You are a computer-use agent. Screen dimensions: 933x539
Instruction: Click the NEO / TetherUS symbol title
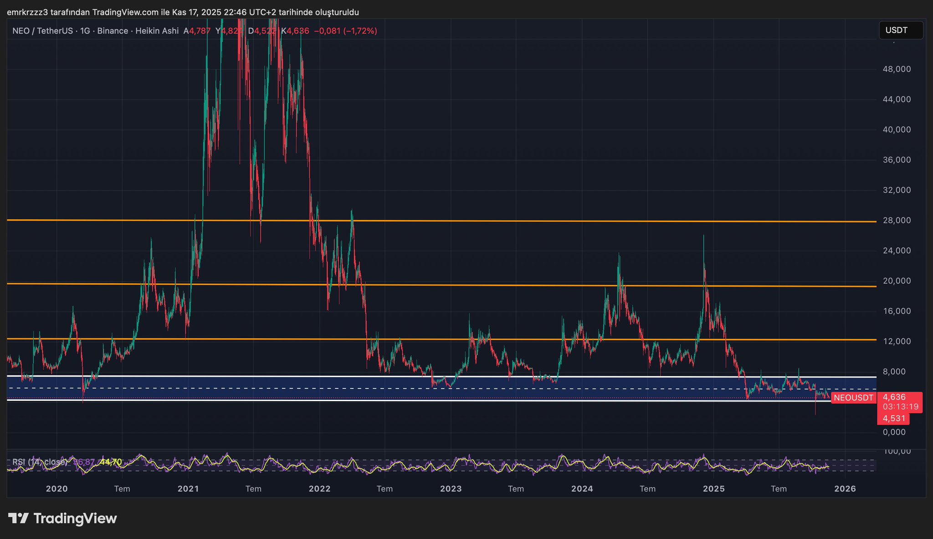pyautogui.click(x=42, y=31)
